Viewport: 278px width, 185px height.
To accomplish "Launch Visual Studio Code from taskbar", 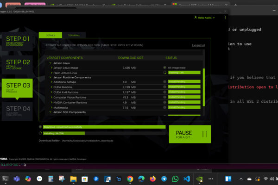I will (x=187, y=179).
